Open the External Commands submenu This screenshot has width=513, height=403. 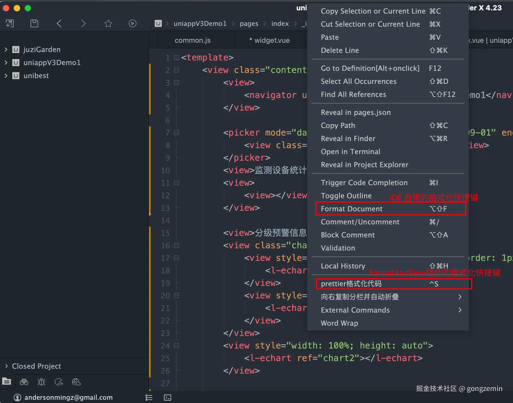[x=355, y=310]
